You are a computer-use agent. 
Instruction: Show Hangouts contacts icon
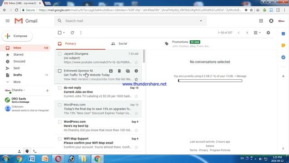point(19,151)
